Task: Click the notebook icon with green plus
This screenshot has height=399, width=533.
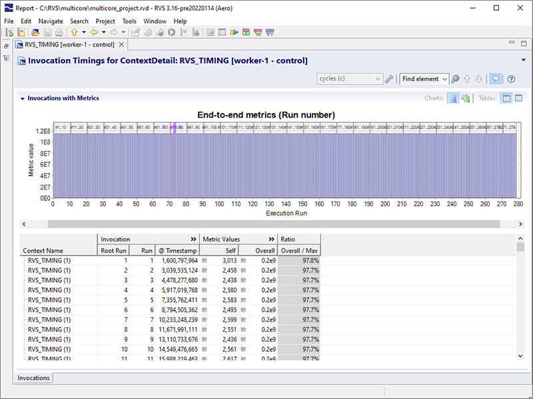Action: (x=9, y=32)
